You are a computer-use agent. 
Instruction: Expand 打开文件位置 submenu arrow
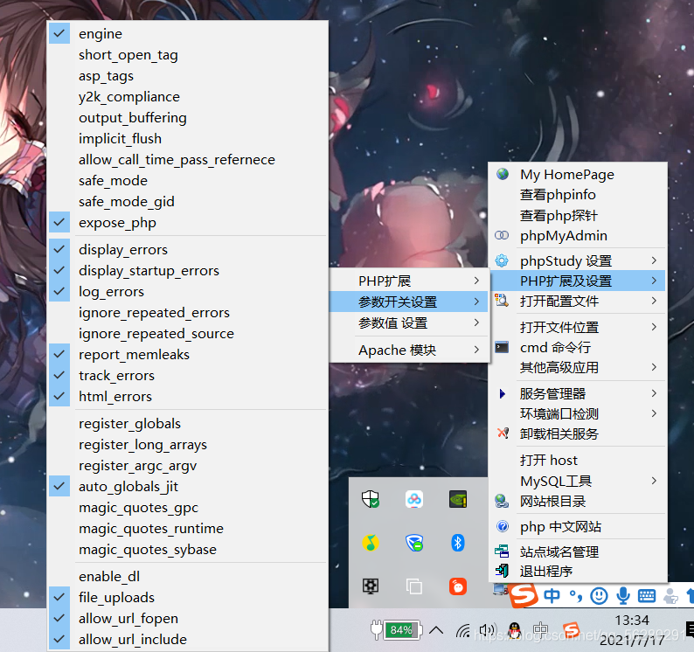coord(654,327)
